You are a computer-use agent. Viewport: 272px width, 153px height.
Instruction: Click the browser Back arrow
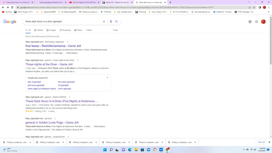click(x=3, y=7)
